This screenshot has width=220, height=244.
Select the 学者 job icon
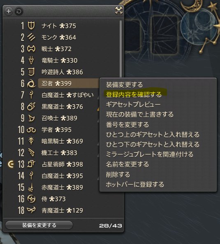point(31,129)
